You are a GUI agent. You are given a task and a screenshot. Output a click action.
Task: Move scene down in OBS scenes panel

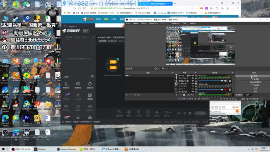[x=138, y=95]
